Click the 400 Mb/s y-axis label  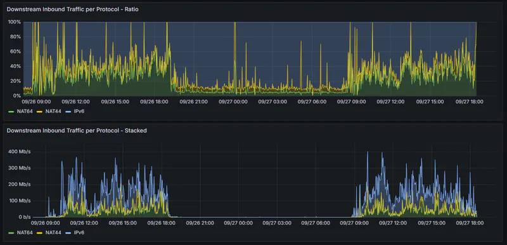(x=20, y=152)
